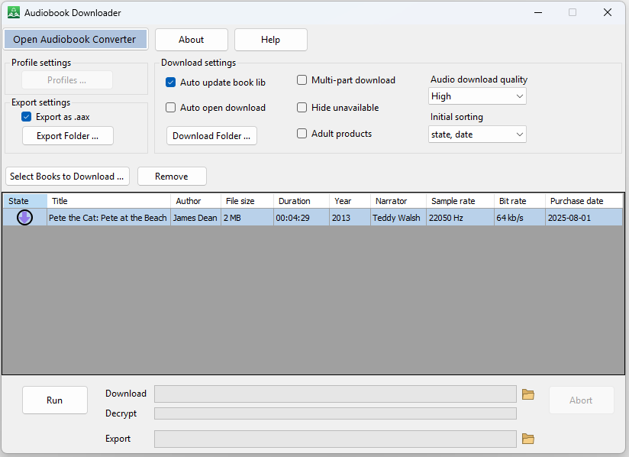Click the download state icon for Pete the Cat

(x=24, y=218)
